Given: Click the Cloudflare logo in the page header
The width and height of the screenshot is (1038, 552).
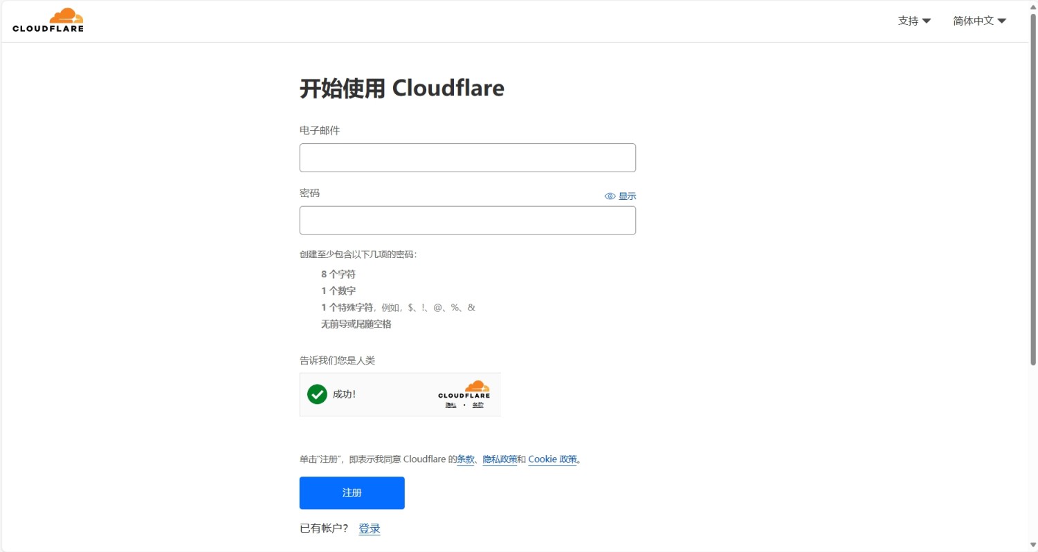Looking at the screenshot, I should tap(48, 20).
